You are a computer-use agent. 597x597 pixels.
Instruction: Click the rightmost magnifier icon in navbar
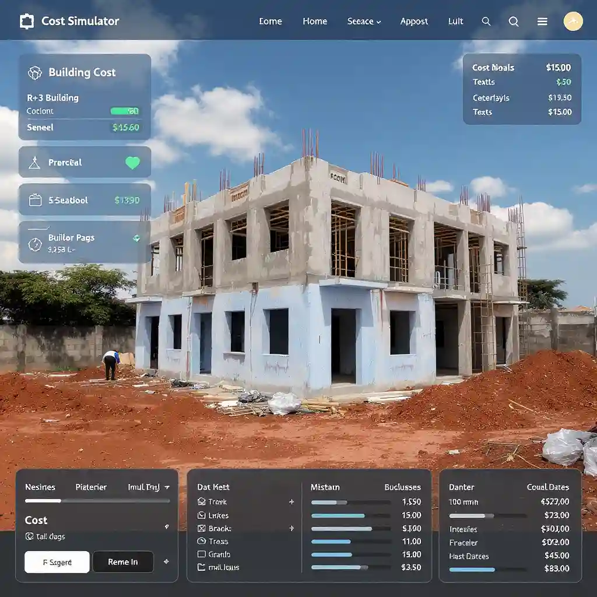click(x=514, y=22)
